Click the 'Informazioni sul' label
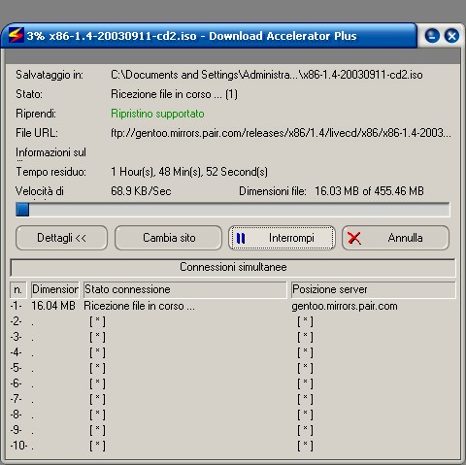 (x=50, y=152)
